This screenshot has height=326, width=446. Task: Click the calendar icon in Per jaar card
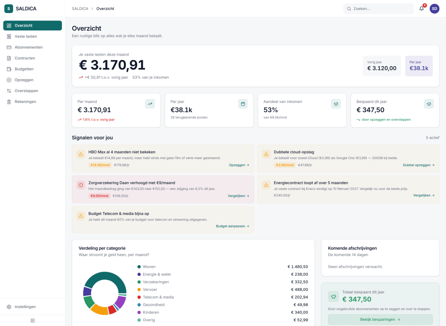[243, 104]
